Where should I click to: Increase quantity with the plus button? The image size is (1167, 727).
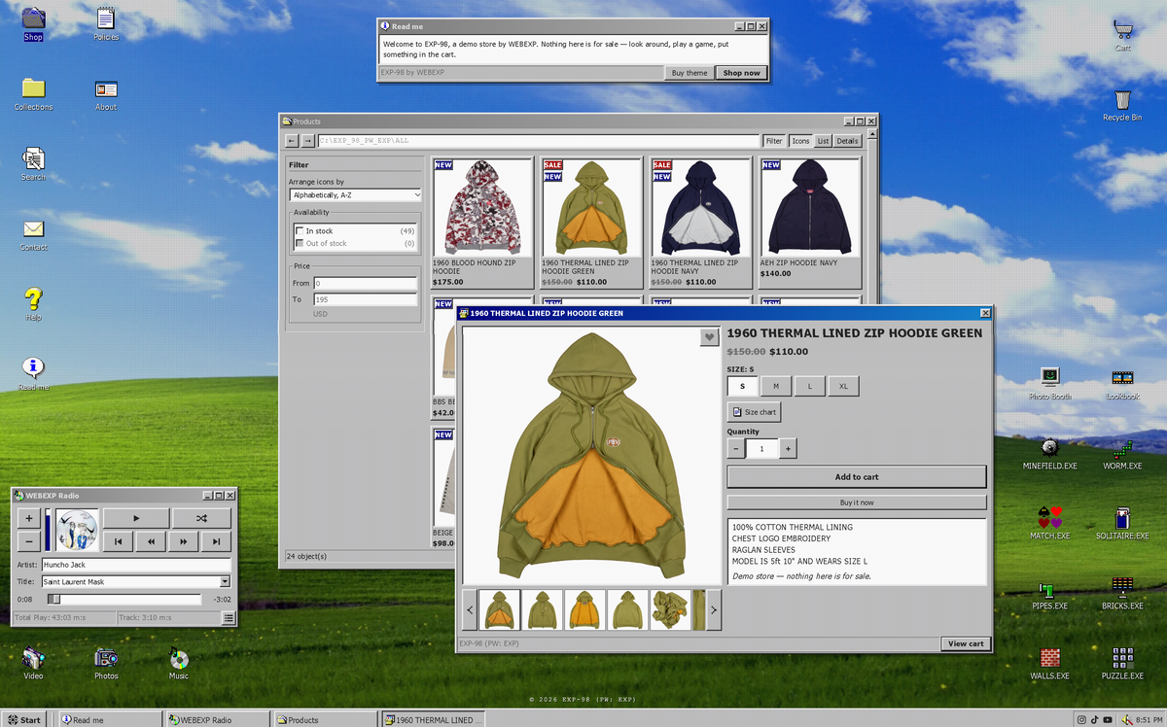click(788, 449)
